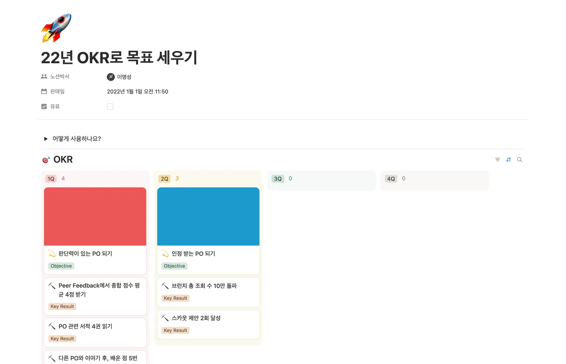This screenshot has height=364, width=566.
Task: Click 이명성 profile avatar
Action: click(111, 77)
